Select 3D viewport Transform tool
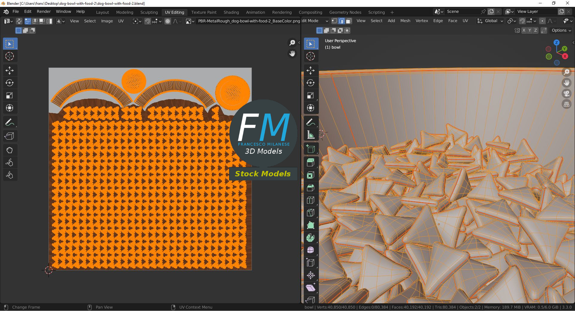 (311, 108)
